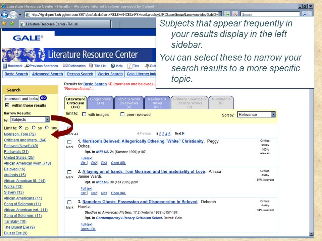Click the browser Forward arrow button

[x=13, y=14]
